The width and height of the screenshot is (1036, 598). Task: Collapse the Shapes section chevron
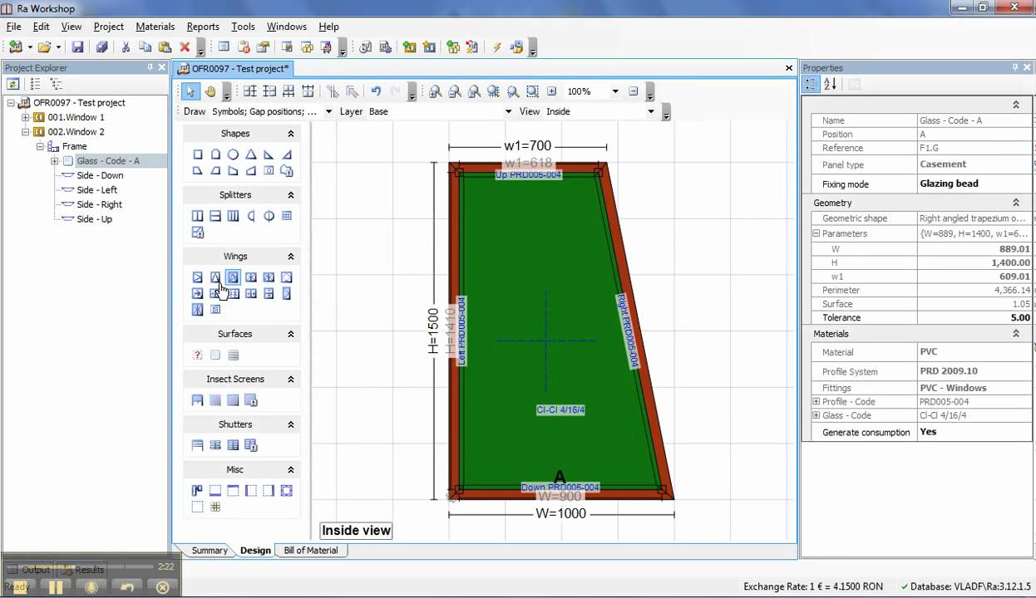click(x=290, y=134)
